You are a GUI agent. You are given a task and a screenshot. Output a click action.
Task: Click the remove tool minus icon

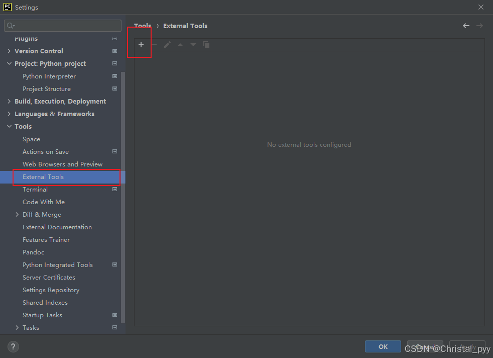tap(154, 45)
